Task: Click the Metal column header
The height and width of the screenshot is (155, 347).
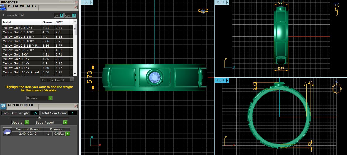Action: pos(22,22)
